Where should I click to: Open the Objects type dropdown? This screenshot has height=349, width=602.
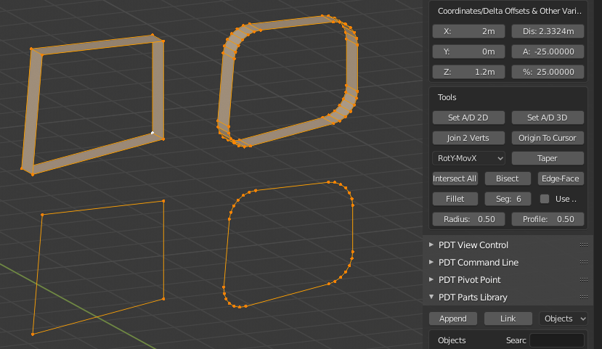pyautogui.click(x=564, y=319)
